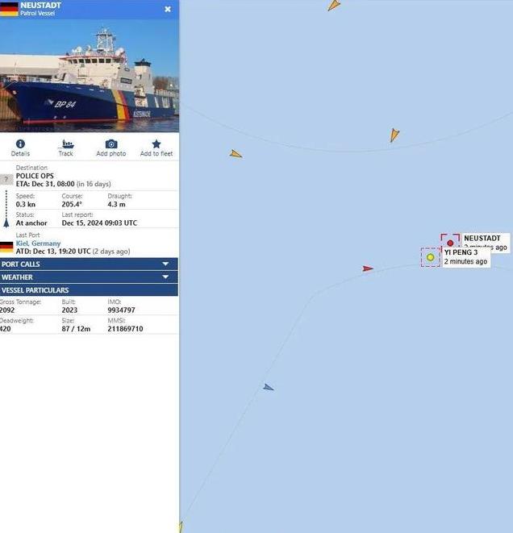Select the red NEUSTADT marker on map
This screenshot has height=533, width=513.
click(x=450, y=243)
